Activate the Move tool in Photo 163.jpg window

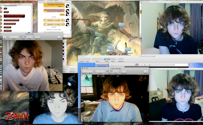click(x=110, y=71)
